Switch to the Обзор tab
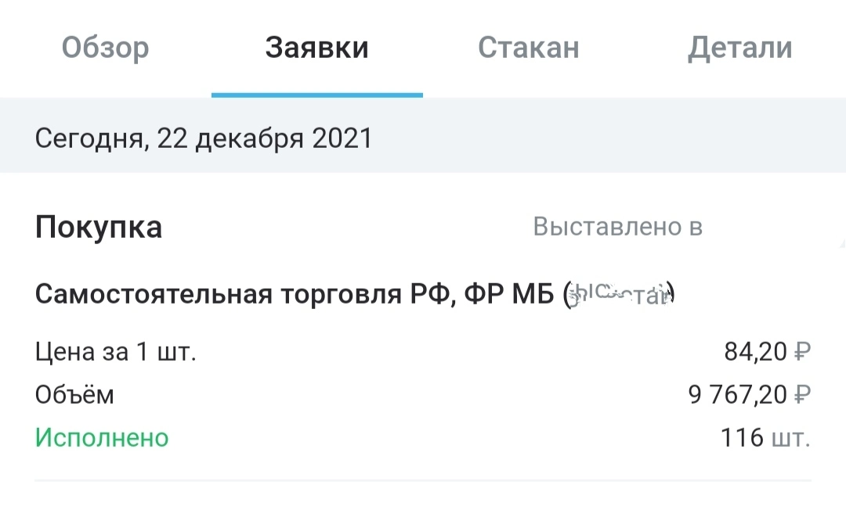This screenshot has width=846, height=521. 105,48
